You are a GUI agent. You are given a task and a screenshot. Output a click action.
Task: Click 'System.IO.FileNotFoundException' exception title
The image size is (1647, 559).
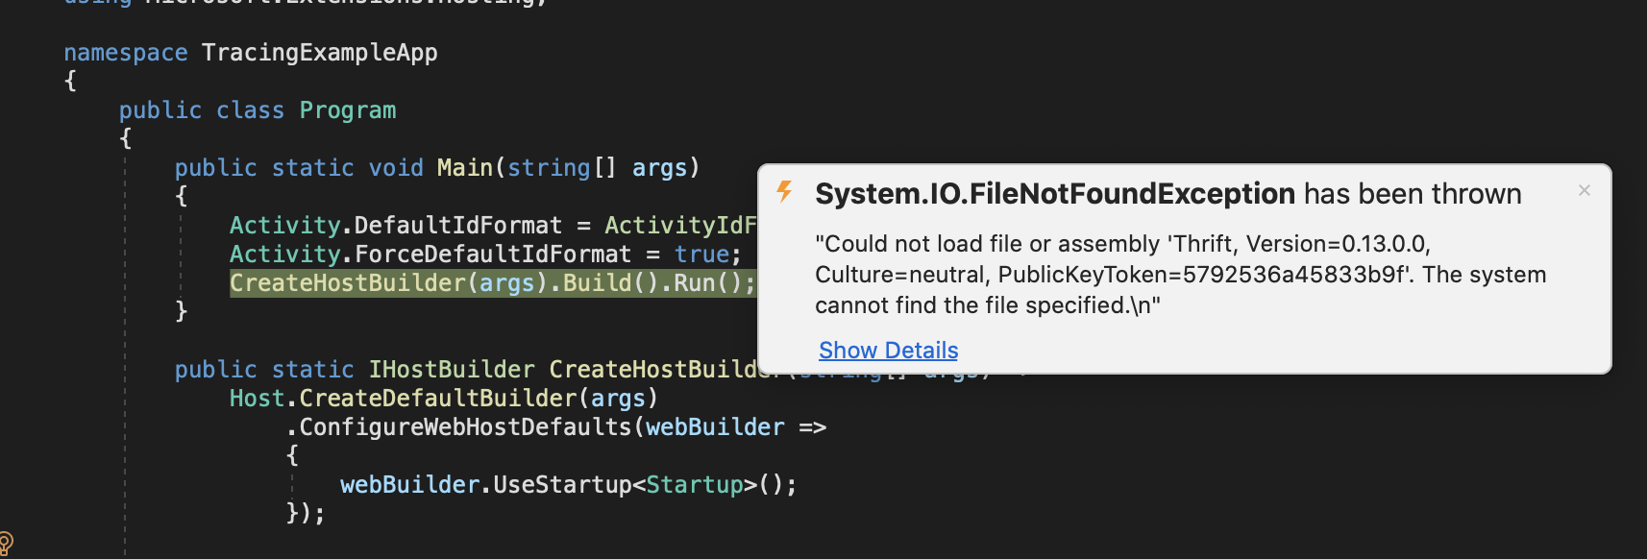1054,194
